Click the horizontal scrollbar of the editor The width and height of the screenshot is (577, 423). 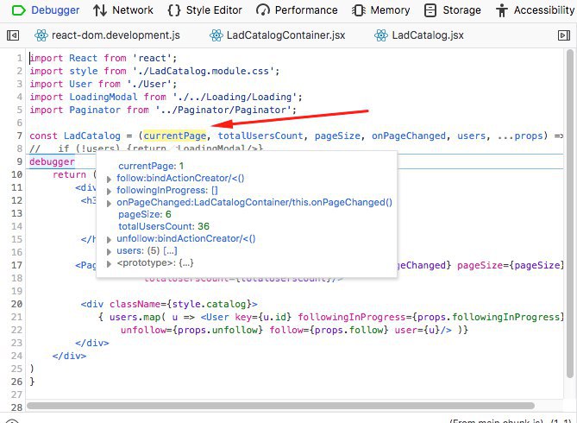tap(280, 406)
